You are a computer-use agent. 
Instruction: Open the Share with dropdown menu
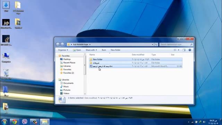91,50
